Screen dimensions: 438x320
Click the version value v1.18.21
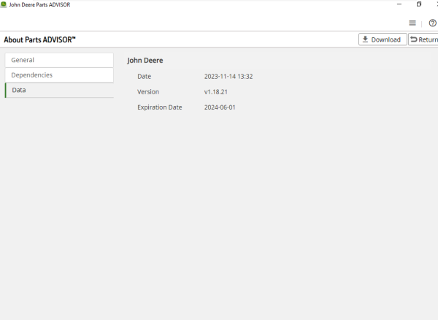(216, 92)
